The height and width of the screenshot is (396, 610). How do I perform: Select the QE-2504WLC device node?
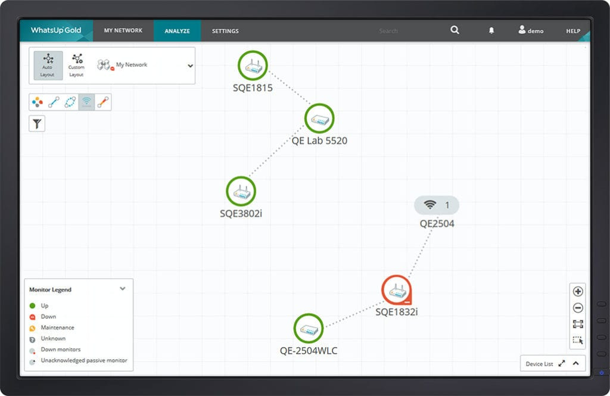(309, 329)
